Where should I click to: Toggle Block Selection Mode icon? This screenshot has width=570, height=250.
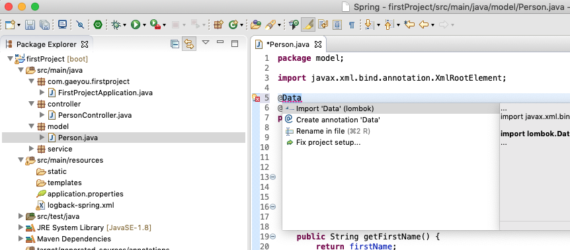[337, 24]
